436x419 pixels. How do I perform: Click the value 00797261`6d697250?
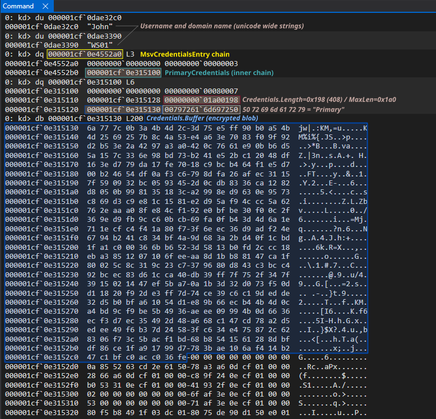tap(201, 109)
